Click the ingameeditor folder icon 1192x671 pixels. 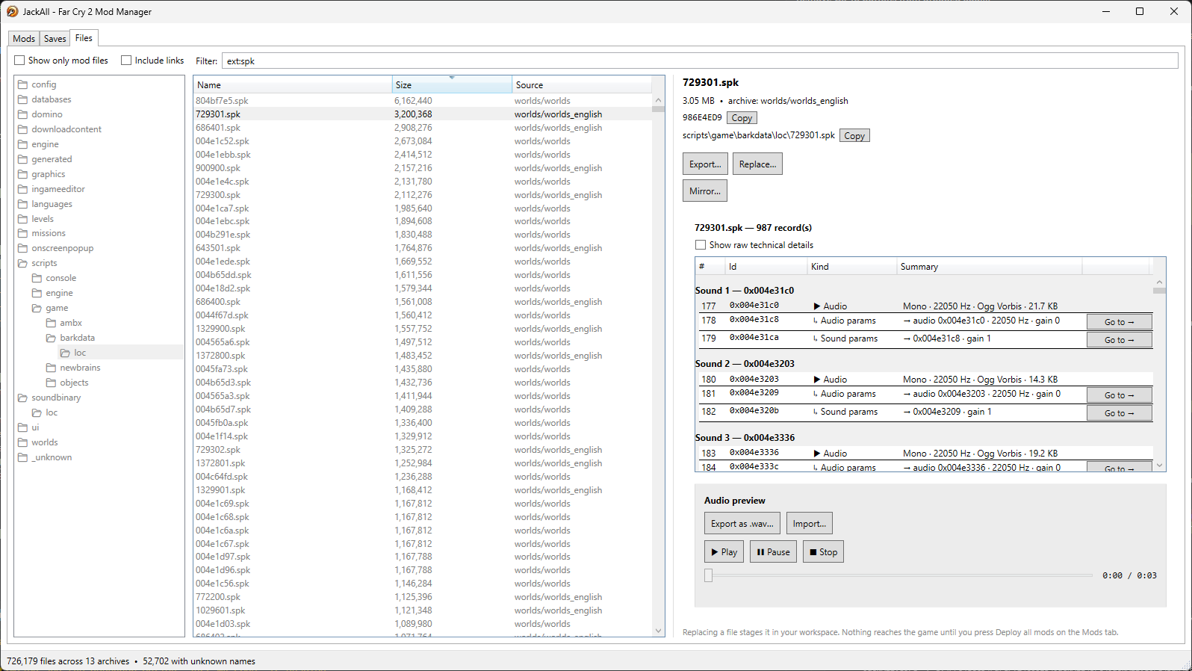(22, 189)
